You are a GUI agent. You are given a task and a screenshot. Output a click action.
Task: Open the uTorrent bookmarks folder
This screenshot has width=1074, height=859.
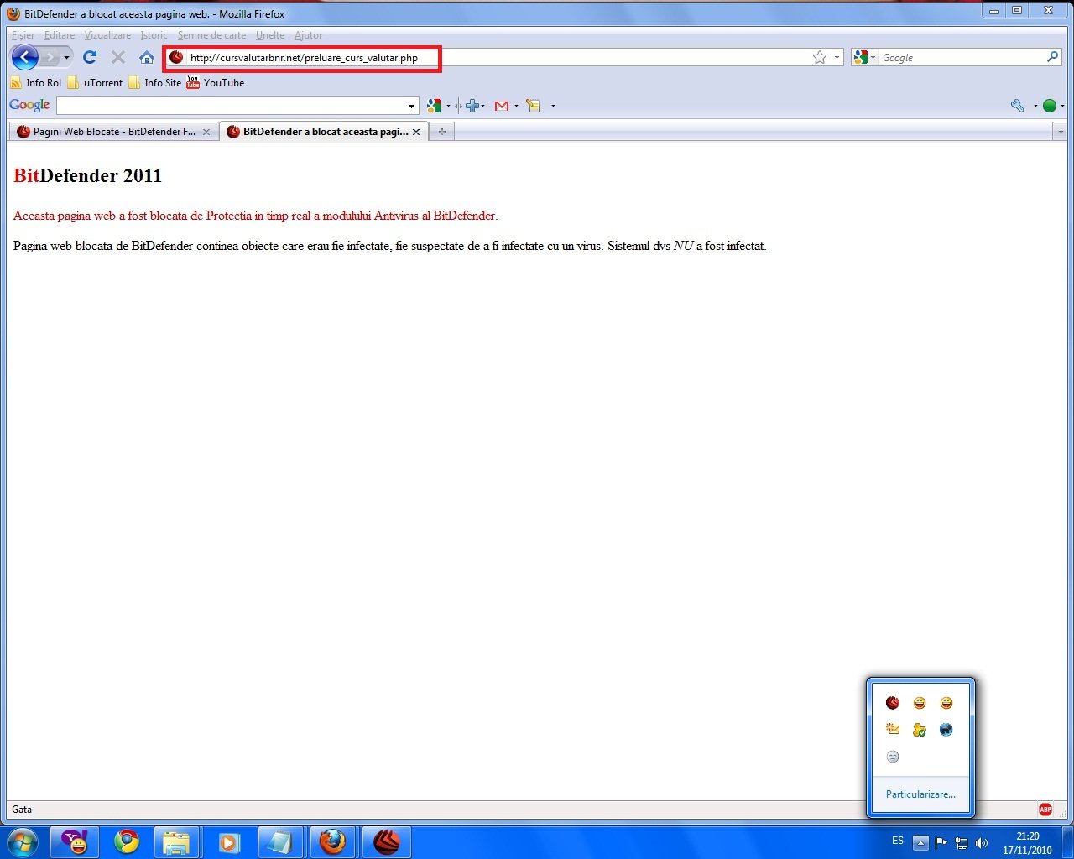(95, 83)
